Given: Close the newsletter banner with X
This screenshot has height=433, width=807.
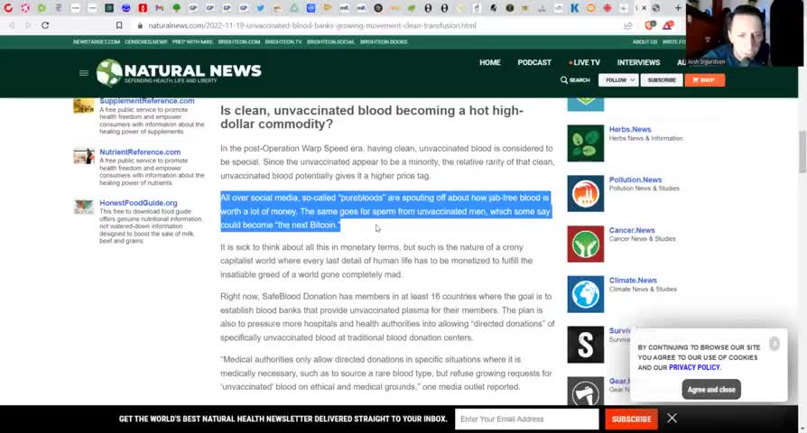Looking at the screenshot, I should [672, 418].
